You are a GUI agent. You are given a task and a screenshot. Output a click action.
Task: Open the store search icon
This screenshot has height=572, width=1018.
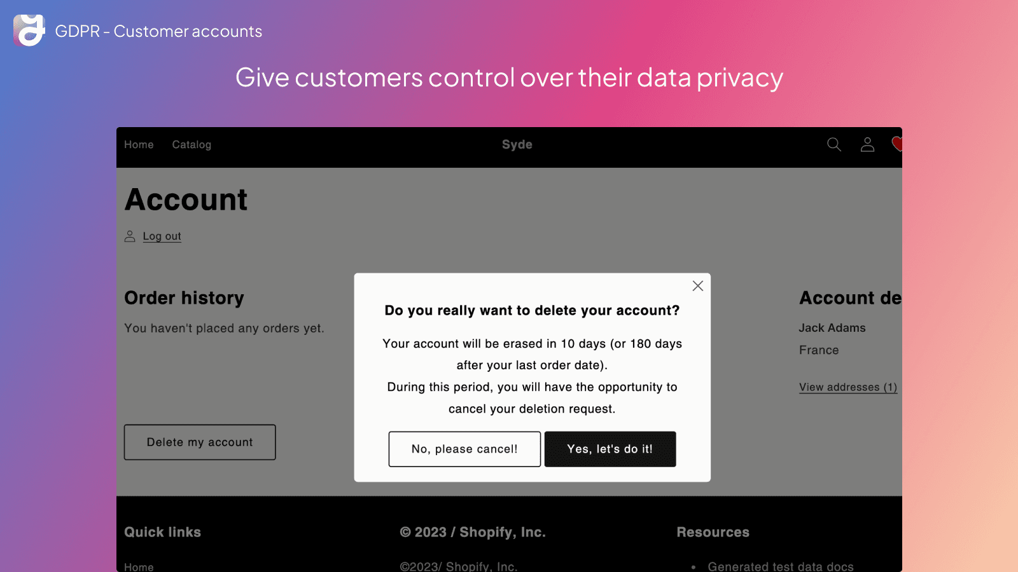click(833, 145)
